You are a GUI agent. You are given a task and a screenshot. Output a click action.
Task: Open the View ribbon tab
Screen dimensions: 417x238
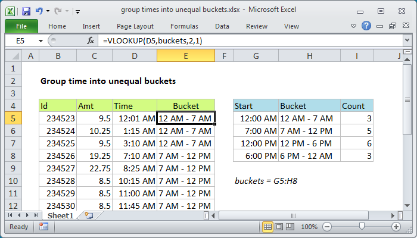click(291, 26)
